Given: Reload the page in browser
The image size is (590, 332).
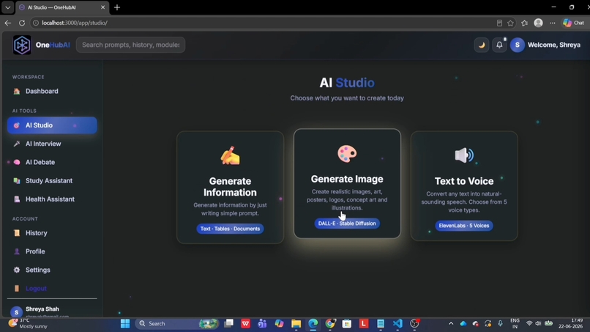Looking at the screenshot, I should click(x=22, y=23).
